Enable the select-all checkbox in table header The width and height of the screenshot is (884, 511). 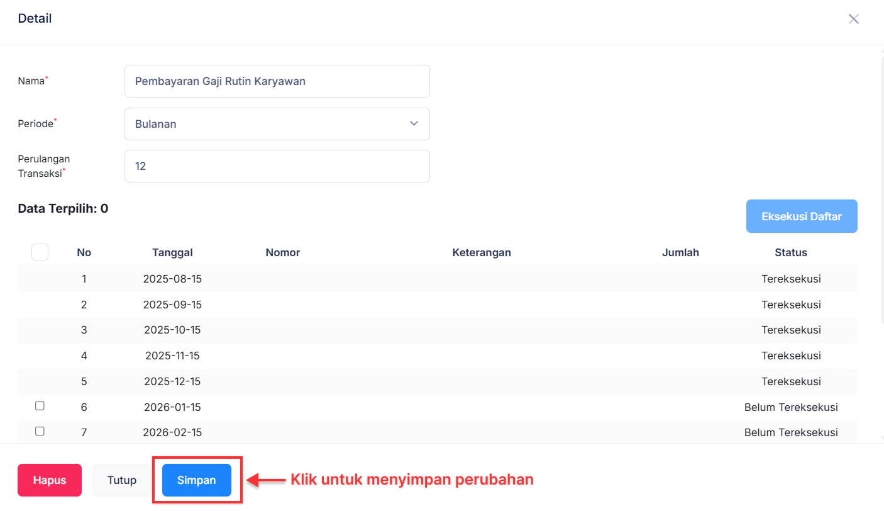click(40, 252)
